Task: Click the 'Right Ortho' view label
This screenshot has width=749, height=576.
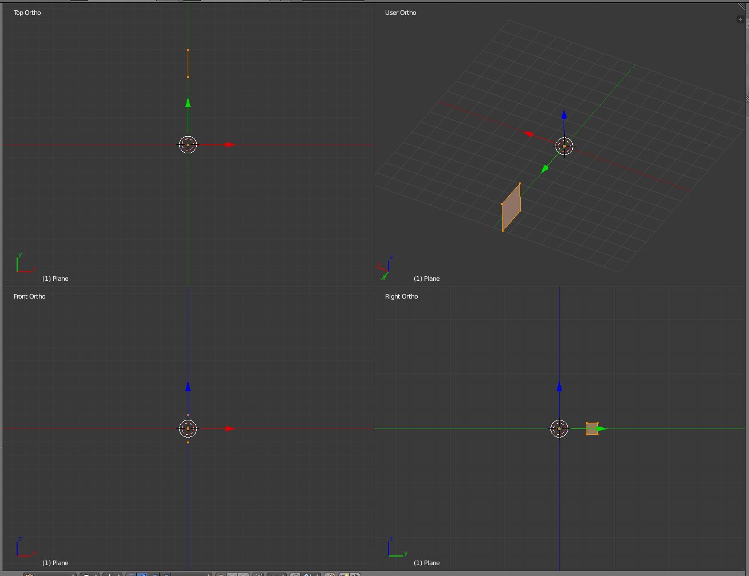Action: [402, 296]
